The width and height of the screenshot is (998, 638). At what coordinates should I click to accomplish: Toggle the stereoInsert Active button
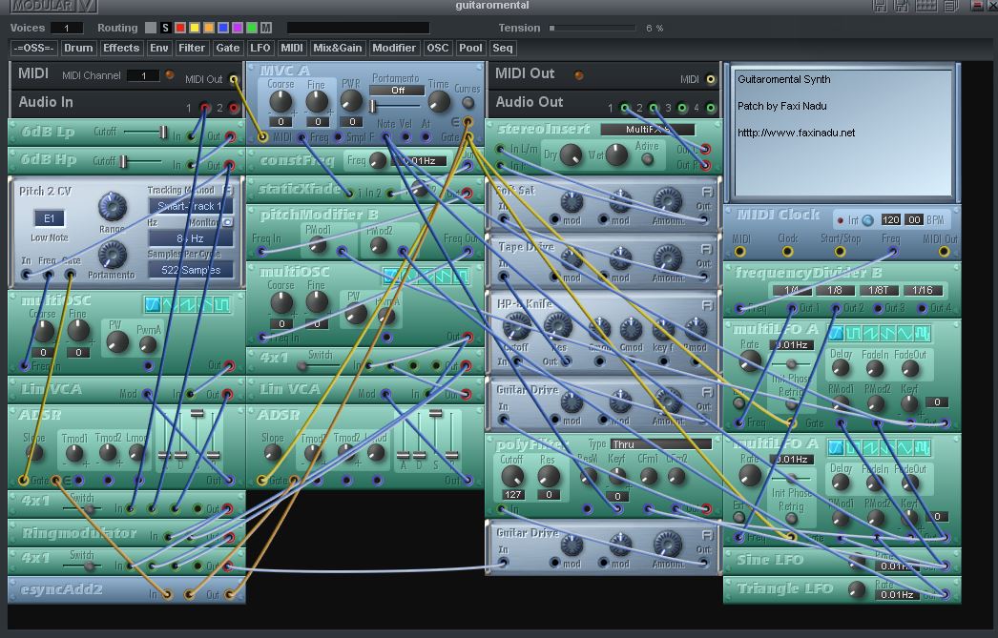point(647,159)
